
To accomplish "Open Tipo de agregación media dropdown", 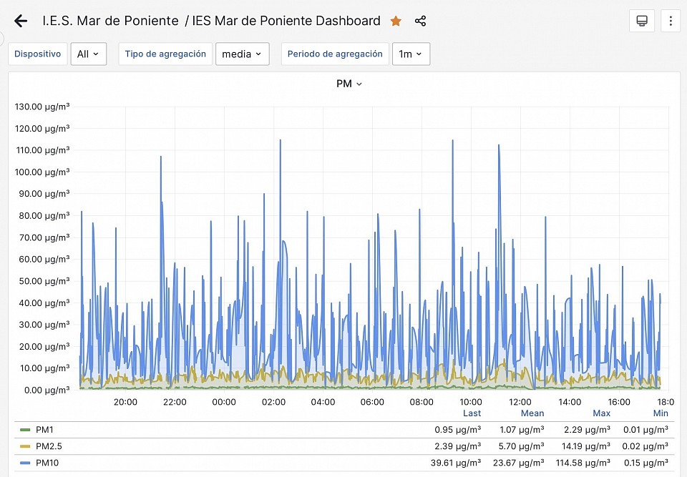I will [x=242, y=54].
